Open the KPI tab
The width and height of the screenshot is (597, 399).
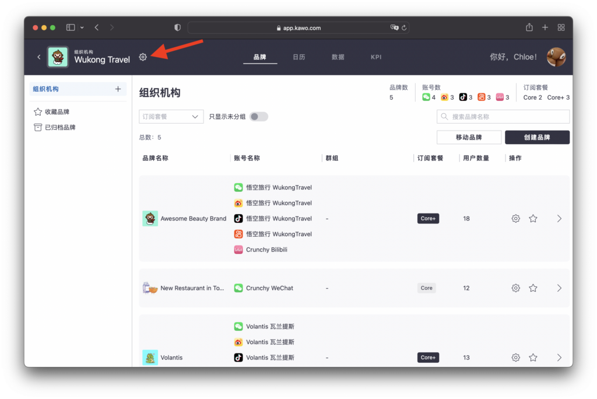point(376,57)
